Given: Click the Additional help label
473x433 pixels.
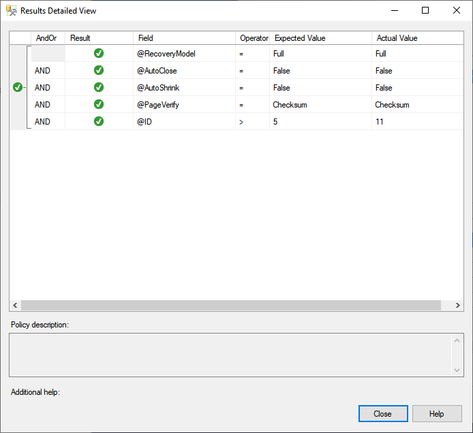Looking at the screenshot, I should (x=35, y=392).
